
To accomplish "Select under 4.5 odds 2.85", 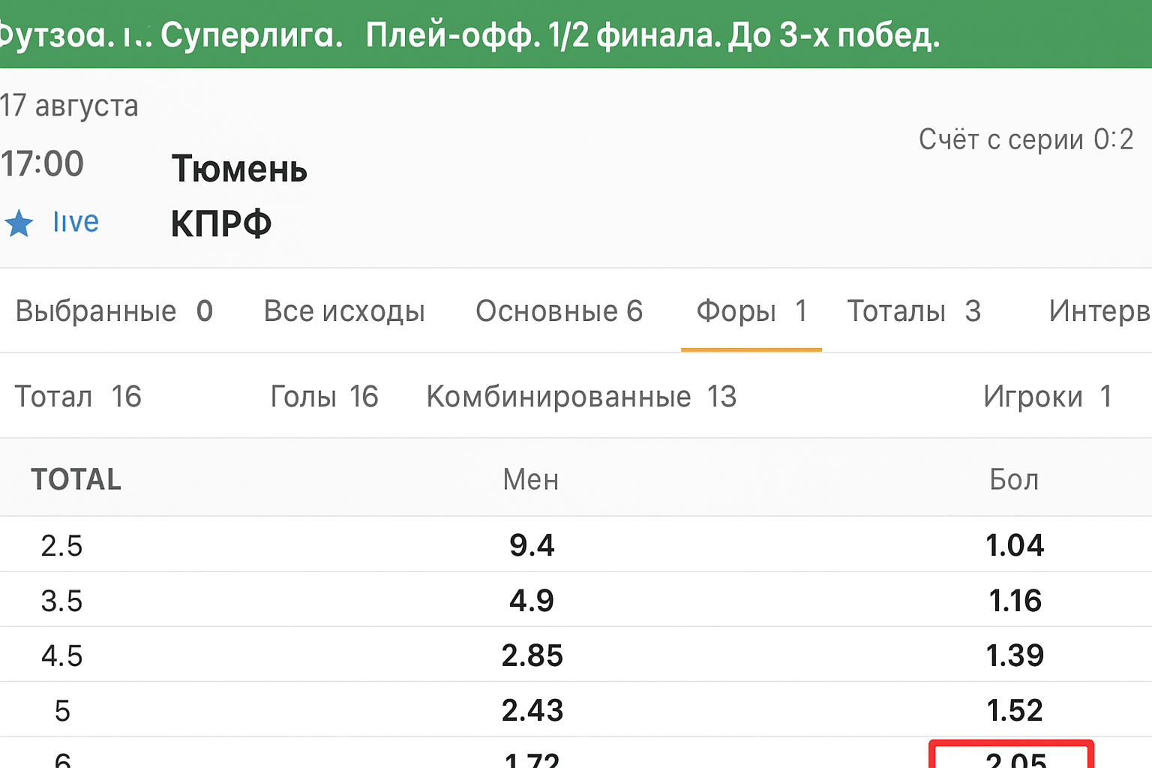I will [x=532, y=655].
